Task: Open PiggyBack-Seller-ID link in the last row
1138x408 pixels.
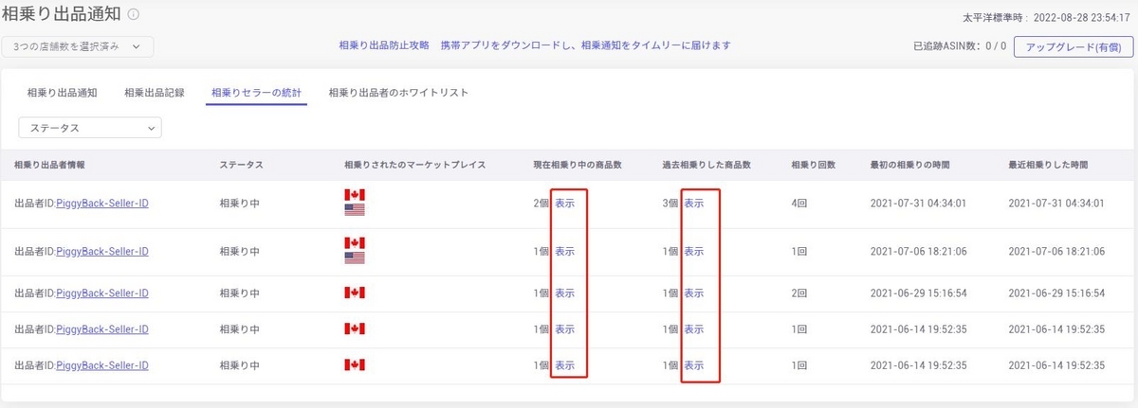Action: 102,365
